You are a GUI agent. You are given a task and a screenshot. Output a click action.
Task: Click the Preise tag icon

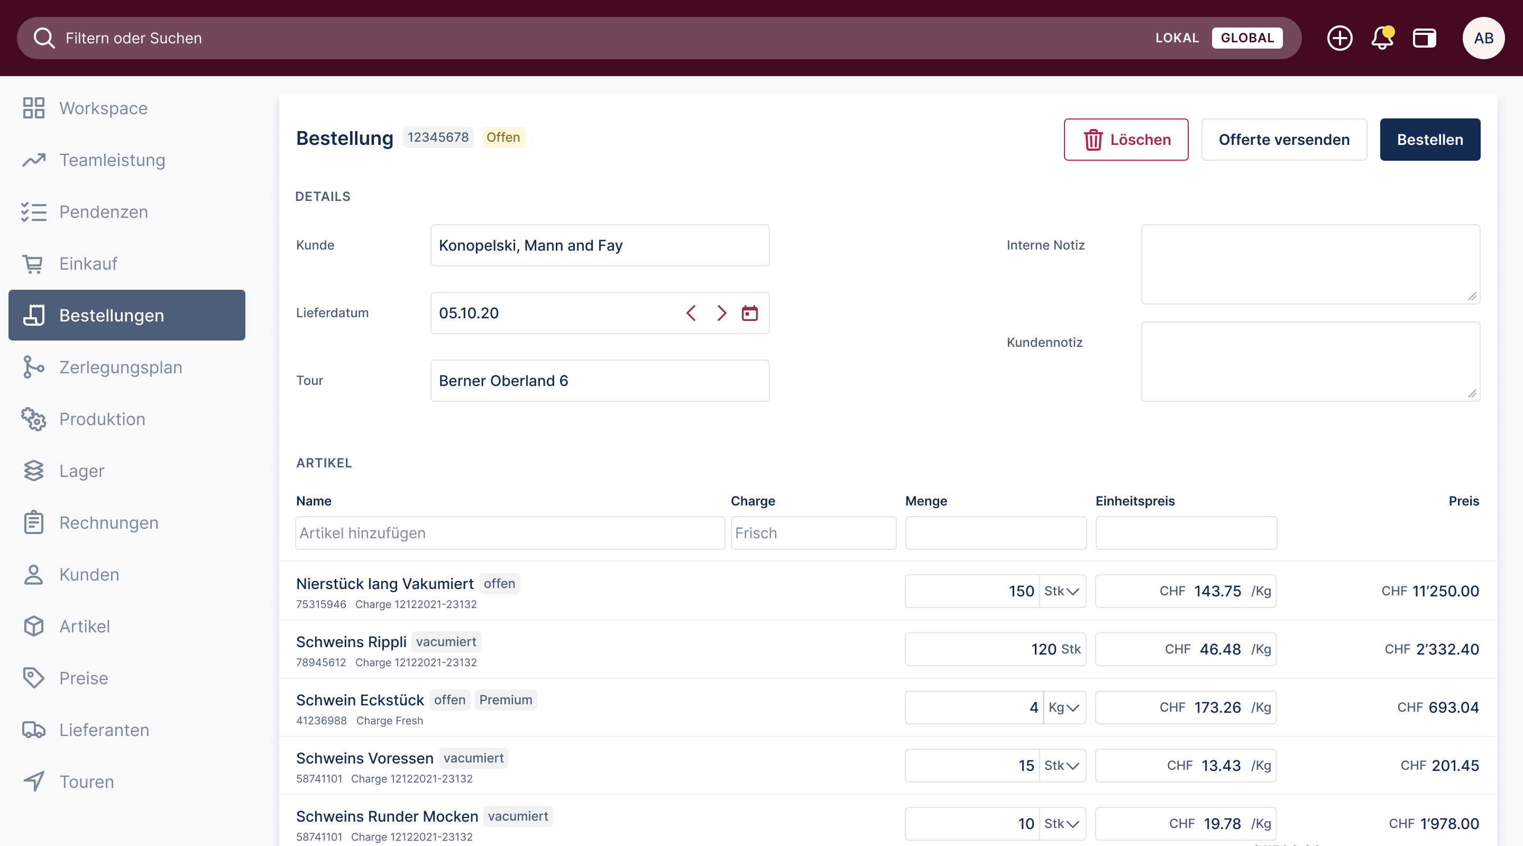pos(34,677)
